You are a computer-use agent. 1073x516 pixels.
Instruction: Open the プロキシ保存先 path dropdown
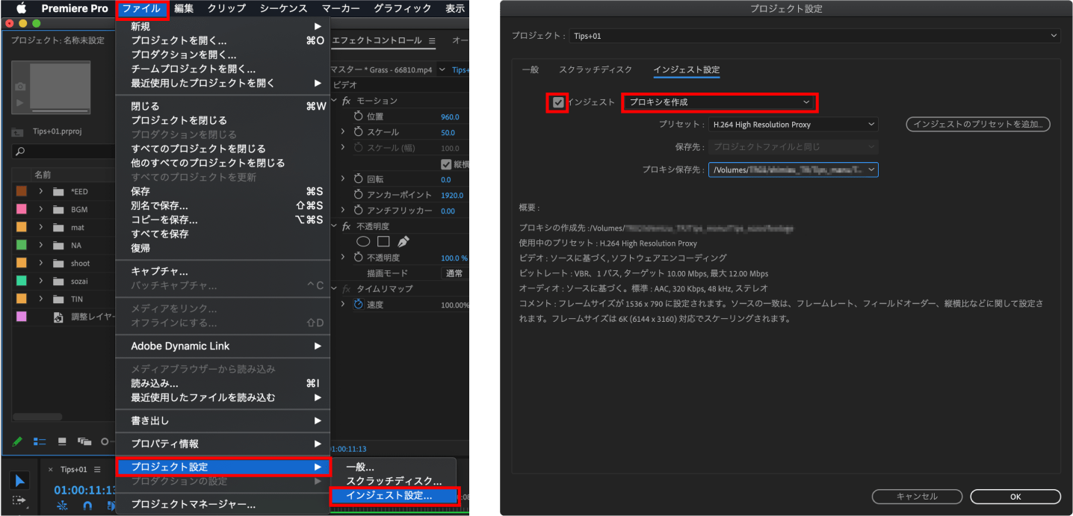(793, 170)
